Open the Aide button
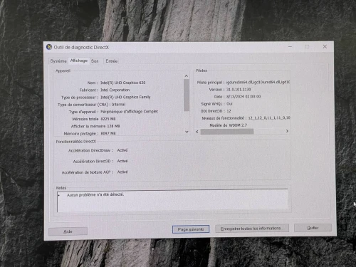356x267 pixels. tap(68, 231)
